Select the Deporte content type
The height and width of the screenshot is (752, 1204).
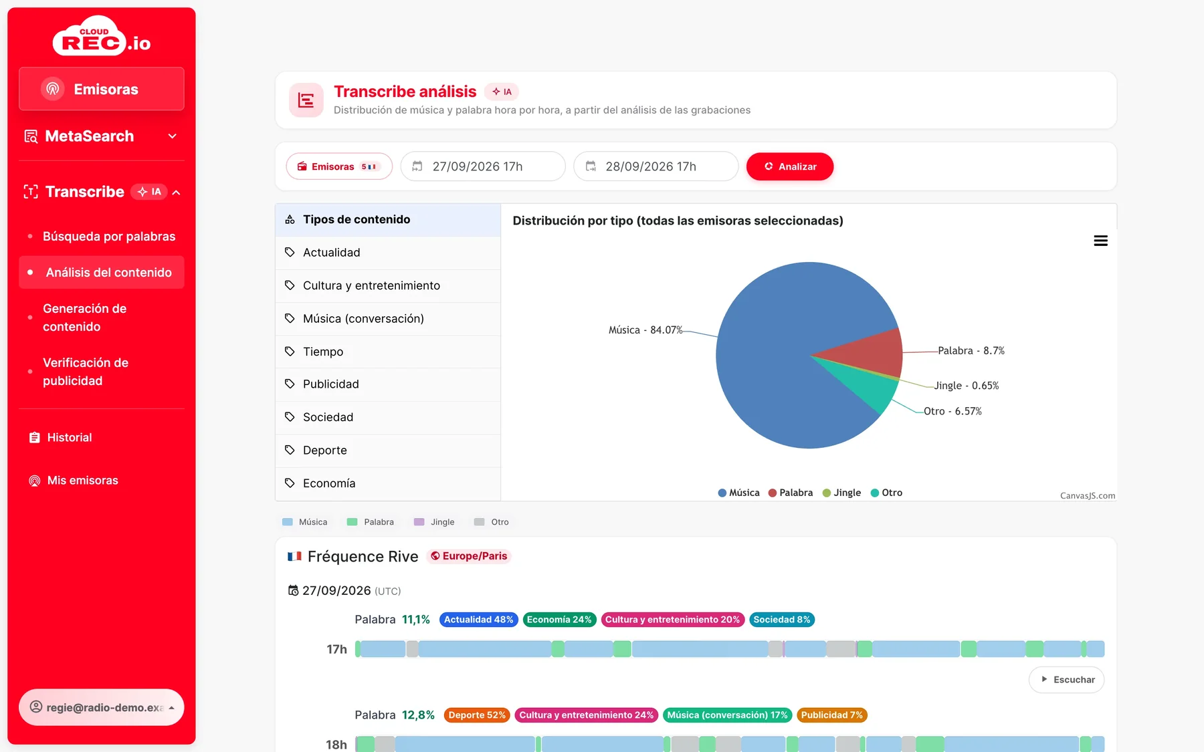pyautogui.click(x=388, y=451)
